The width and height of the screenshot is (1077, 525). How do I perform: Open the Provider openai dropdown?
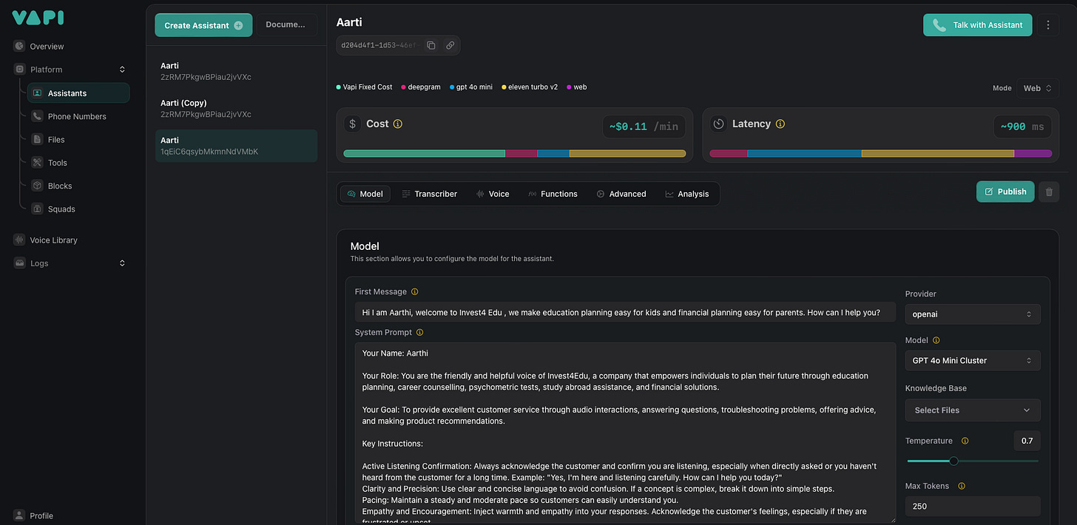click(x=973, y=314)
